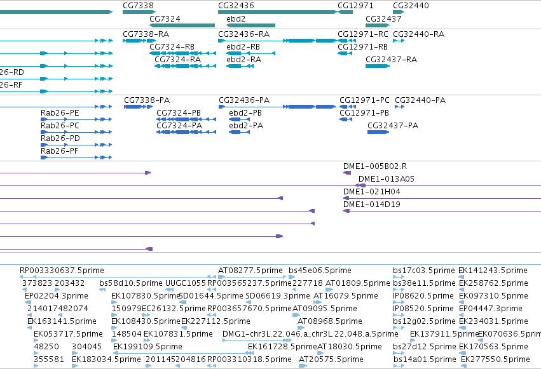Click protein ebd2-PB label
Viewport: 541px width, 369px height.
coord(245,113)
